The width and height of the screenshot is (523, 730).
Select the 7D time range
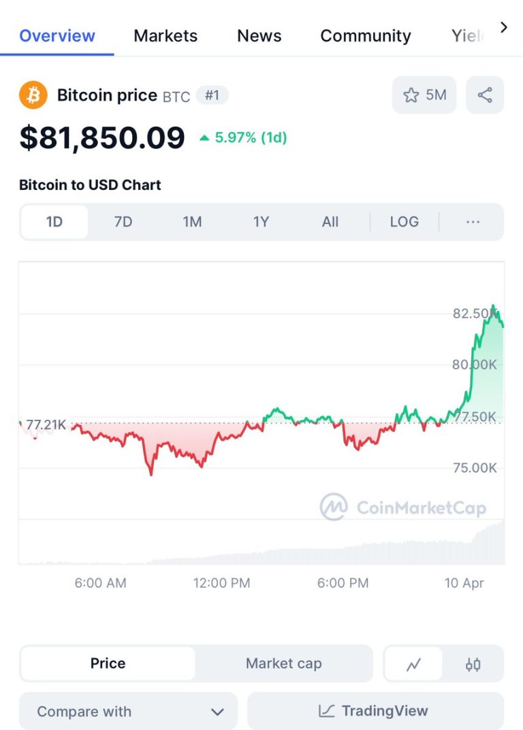(123, 222)
